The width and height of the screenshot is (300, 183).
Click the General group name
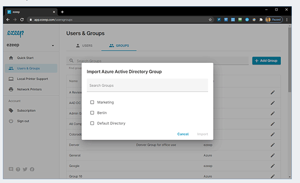point(75,155)
